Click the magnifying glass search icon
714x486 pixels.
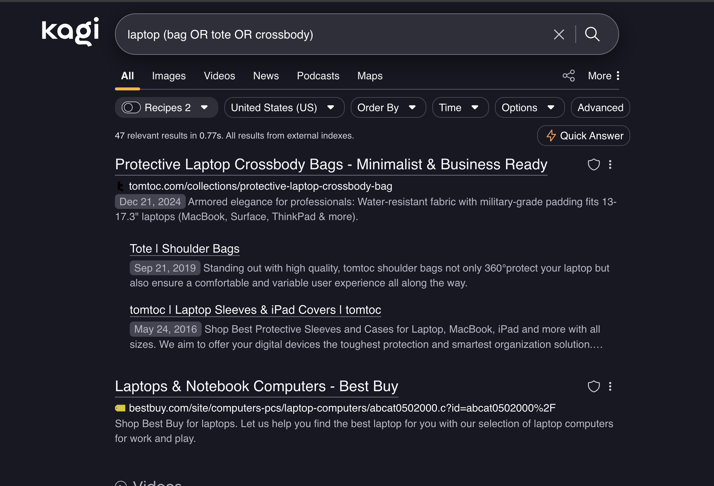(x=592, y=34)
